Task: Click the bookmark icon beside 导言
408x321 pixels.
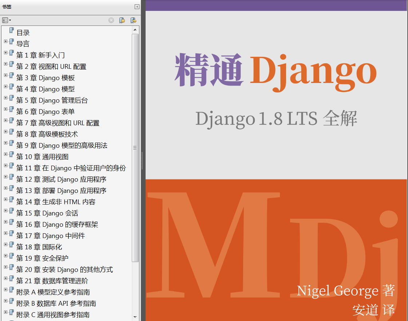Action: tap(11, 41)
